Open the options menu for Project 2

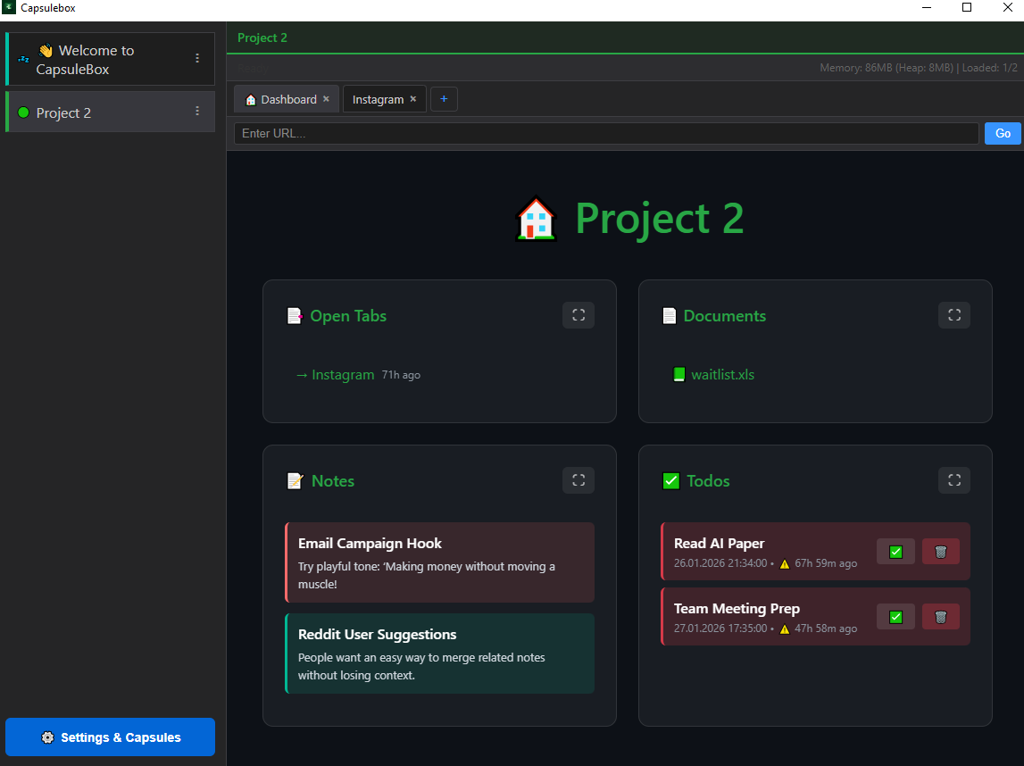pos(197,111)
